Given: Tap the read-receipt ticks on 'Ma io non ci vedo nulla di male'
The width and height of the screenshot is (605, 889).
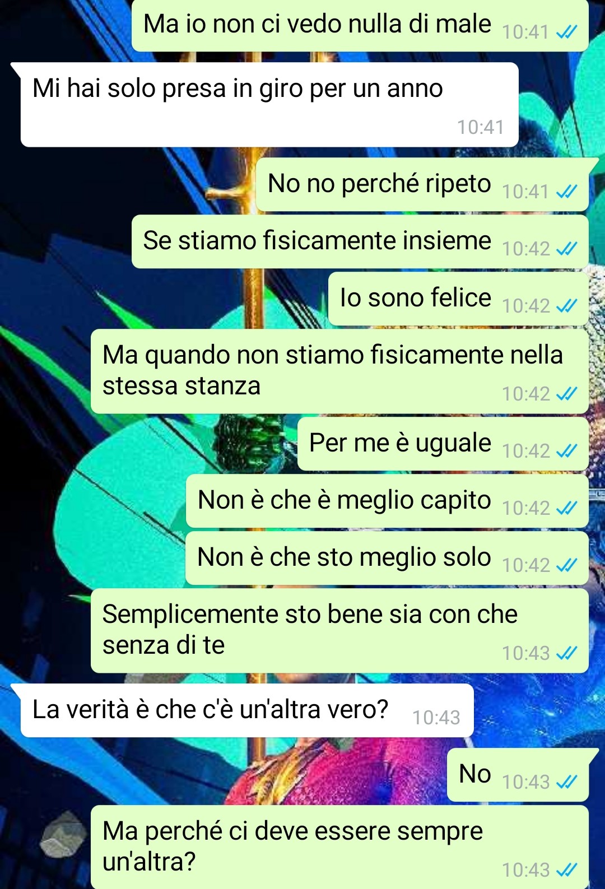Looking at the screenshot, I should pyautogui.click(x=566, y=33).
